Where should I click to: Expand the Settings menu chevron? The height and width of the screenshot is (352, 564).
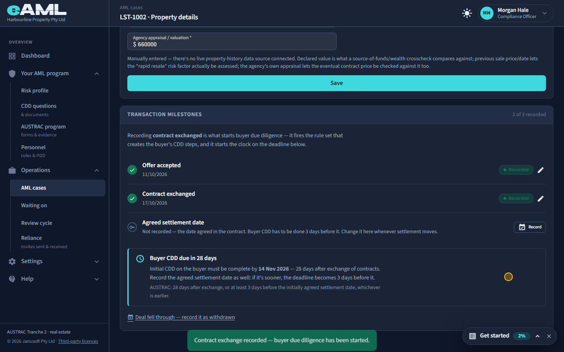click(x=97, y=261)
